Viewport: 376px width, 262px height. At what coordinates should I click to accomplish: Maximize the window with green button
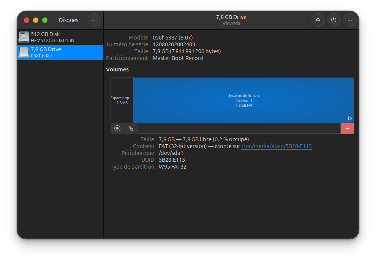(x=45, y=20)
